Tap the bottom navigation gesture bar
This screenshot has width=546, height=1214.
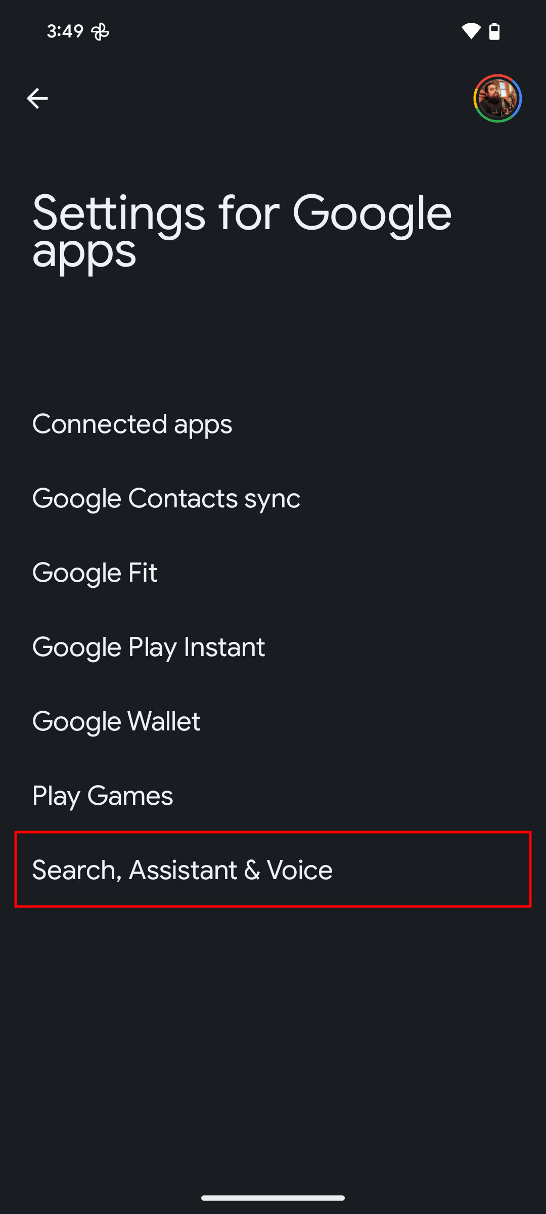point(273,1198)
